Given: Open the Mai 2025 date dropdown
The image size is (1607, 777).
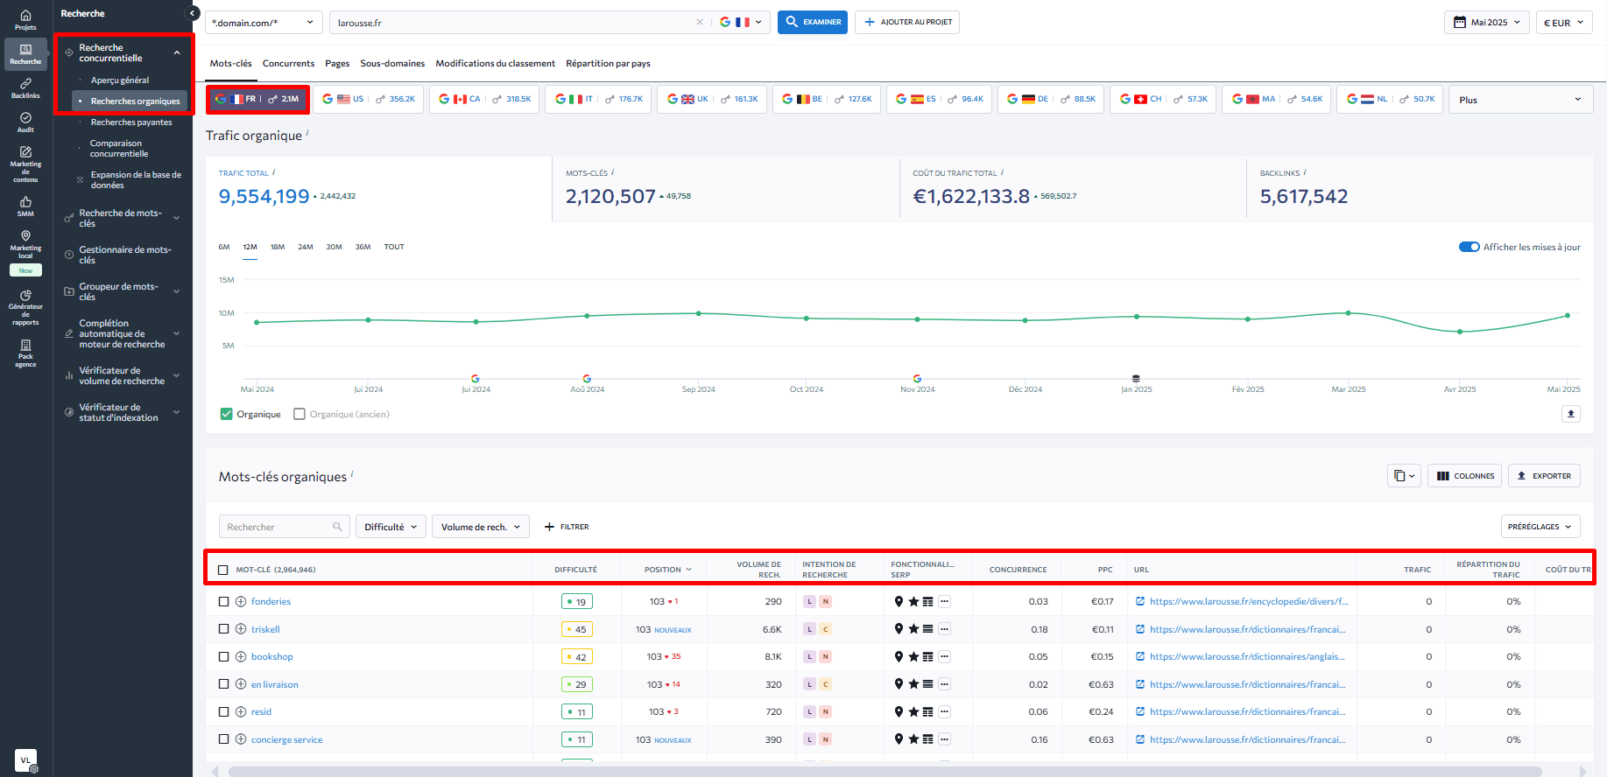Looking at the screenshot, I should click(x=1487, y=22).
